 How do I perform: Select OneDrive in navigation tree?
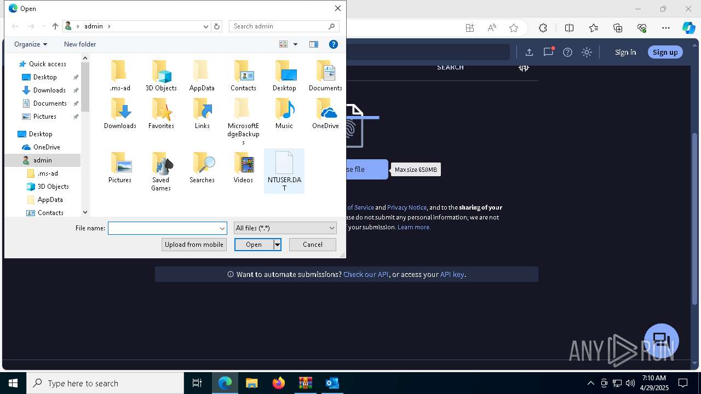[x=47, y=147]
